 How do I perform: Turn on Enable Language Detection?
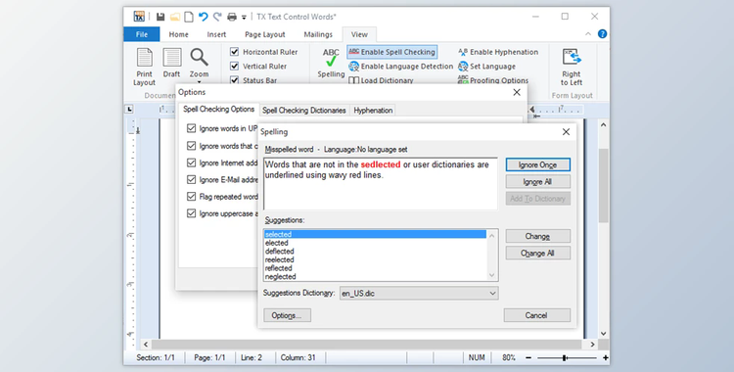coord(400,67)
